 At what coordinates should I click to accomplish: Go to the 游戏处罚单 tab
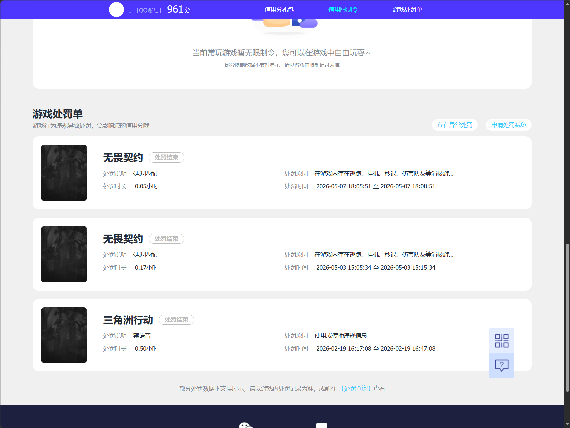[x=407, y=10]
